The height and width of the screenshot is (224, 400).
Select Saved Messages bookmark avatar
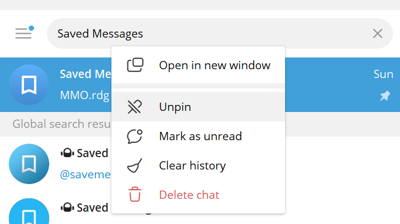pos(29,84)
